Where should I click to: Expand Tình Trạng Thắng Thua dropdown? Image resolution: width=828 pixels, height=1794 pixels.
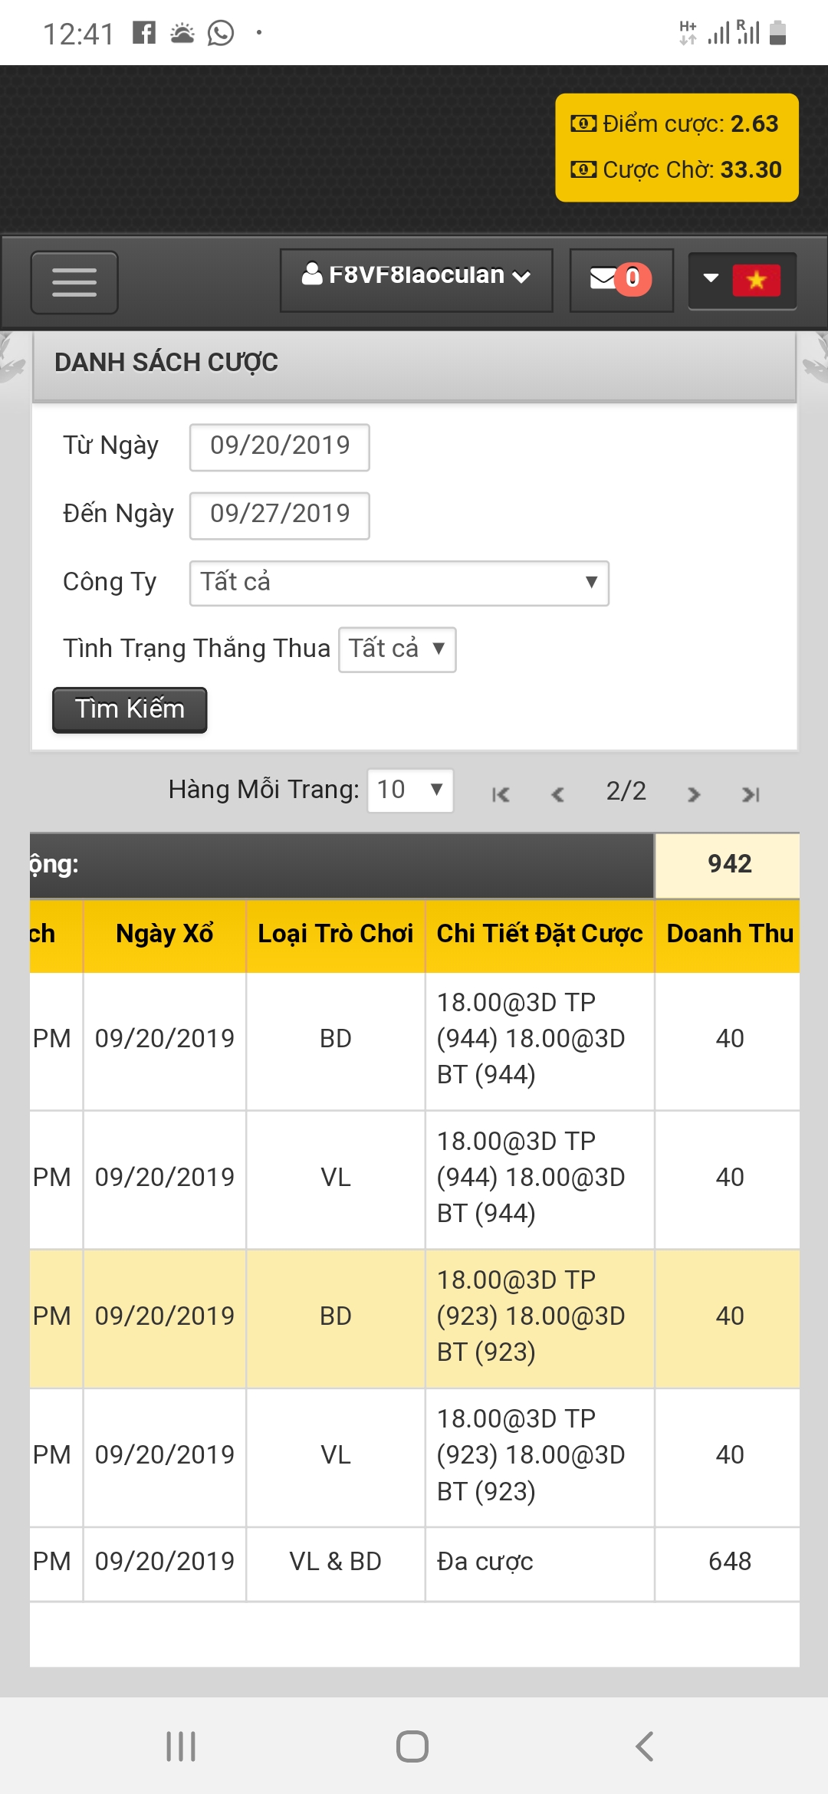click(397, 649)
